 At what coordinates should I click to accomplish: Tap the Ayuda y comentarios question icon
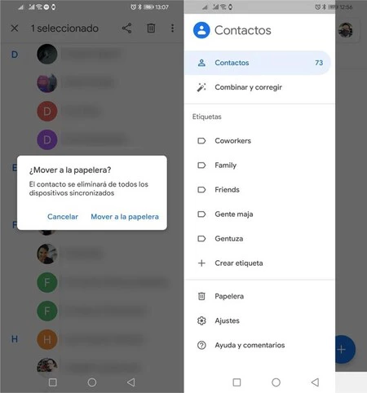pyautogui.click(x=201, y=345)
